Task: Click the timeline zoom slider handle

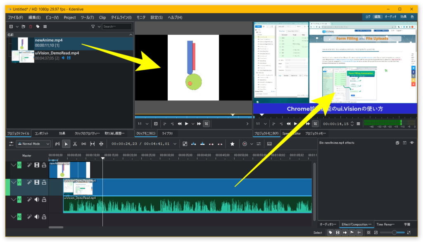Action: coord(395,233)
